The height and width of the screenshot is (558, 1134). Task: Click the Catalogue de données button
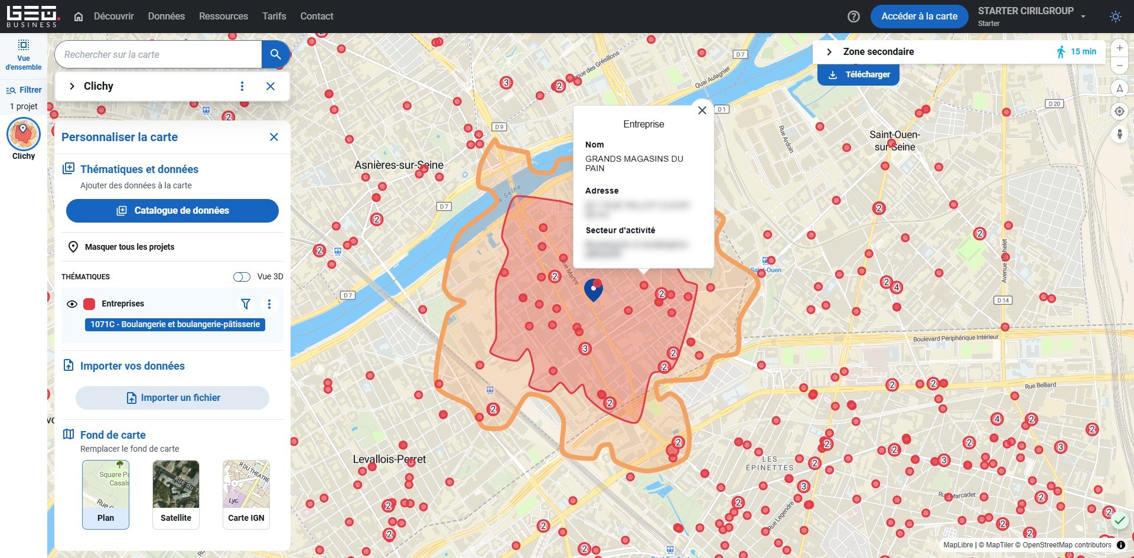tap(172, 211)
